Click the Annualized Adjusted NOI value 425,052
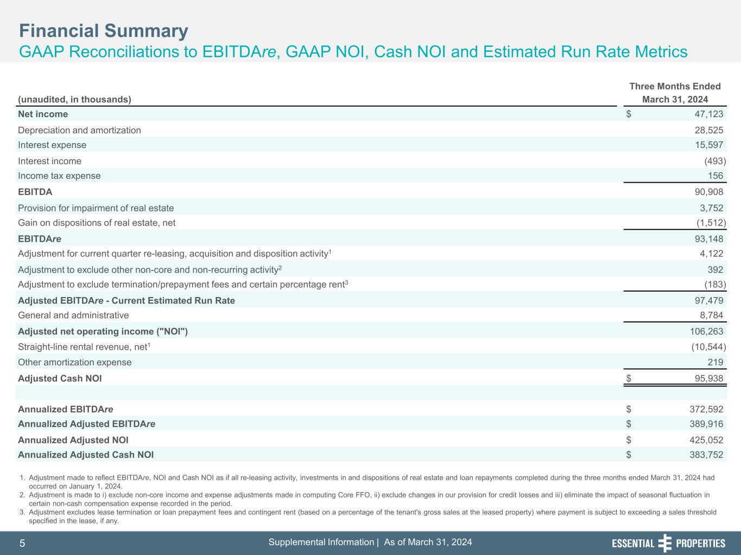The height and width of the screenshot is (555, 741). coord(706,440)
